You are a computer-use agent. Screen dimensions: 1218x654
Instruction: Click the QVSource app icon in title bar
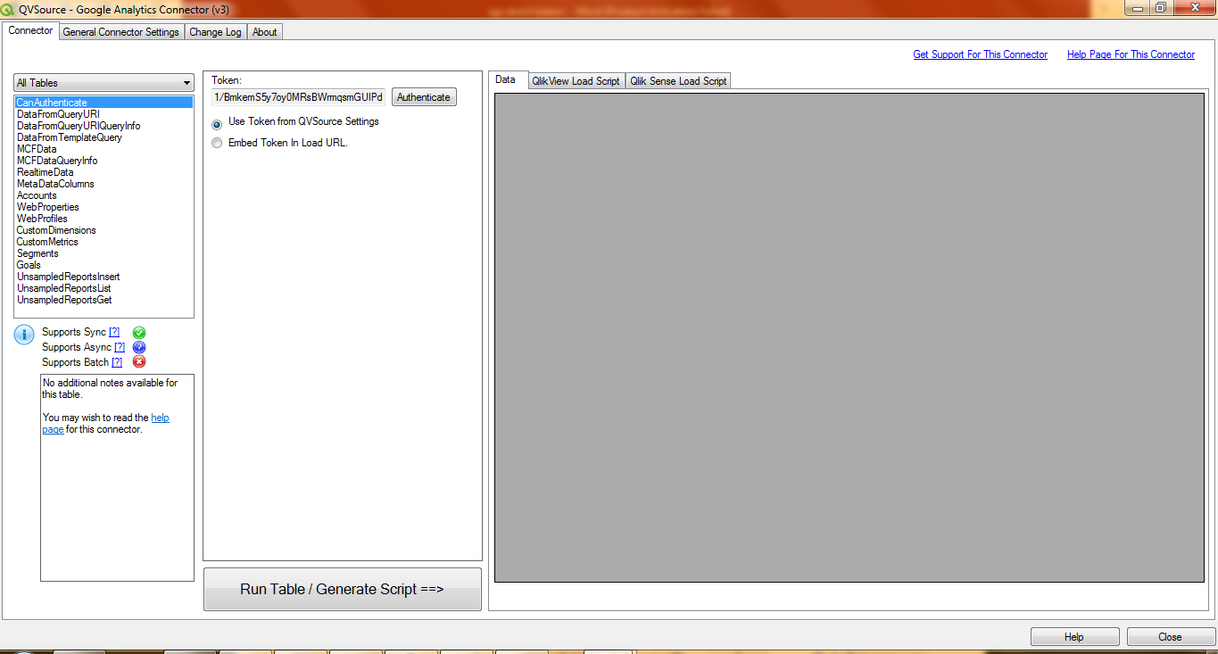tap(8, 9)
